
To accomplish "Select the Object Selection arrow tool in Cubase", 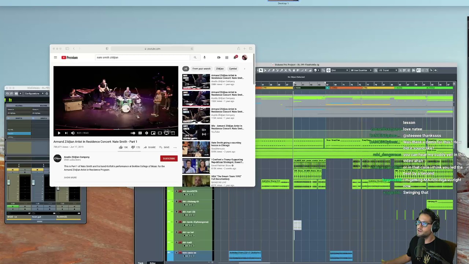I will (x=261, y=70).
